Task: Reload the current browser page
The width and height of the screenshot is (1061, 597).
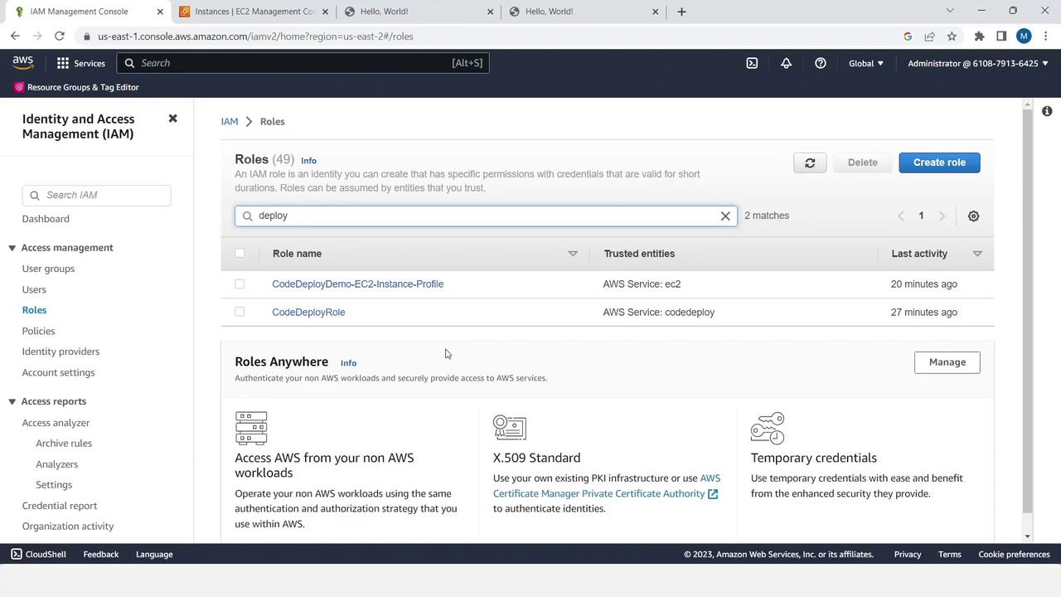Action: click(59, 36)
